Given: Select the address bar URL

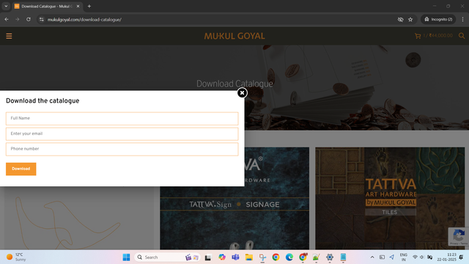Looking at the screenshot, I should click(x=84, y=20).
